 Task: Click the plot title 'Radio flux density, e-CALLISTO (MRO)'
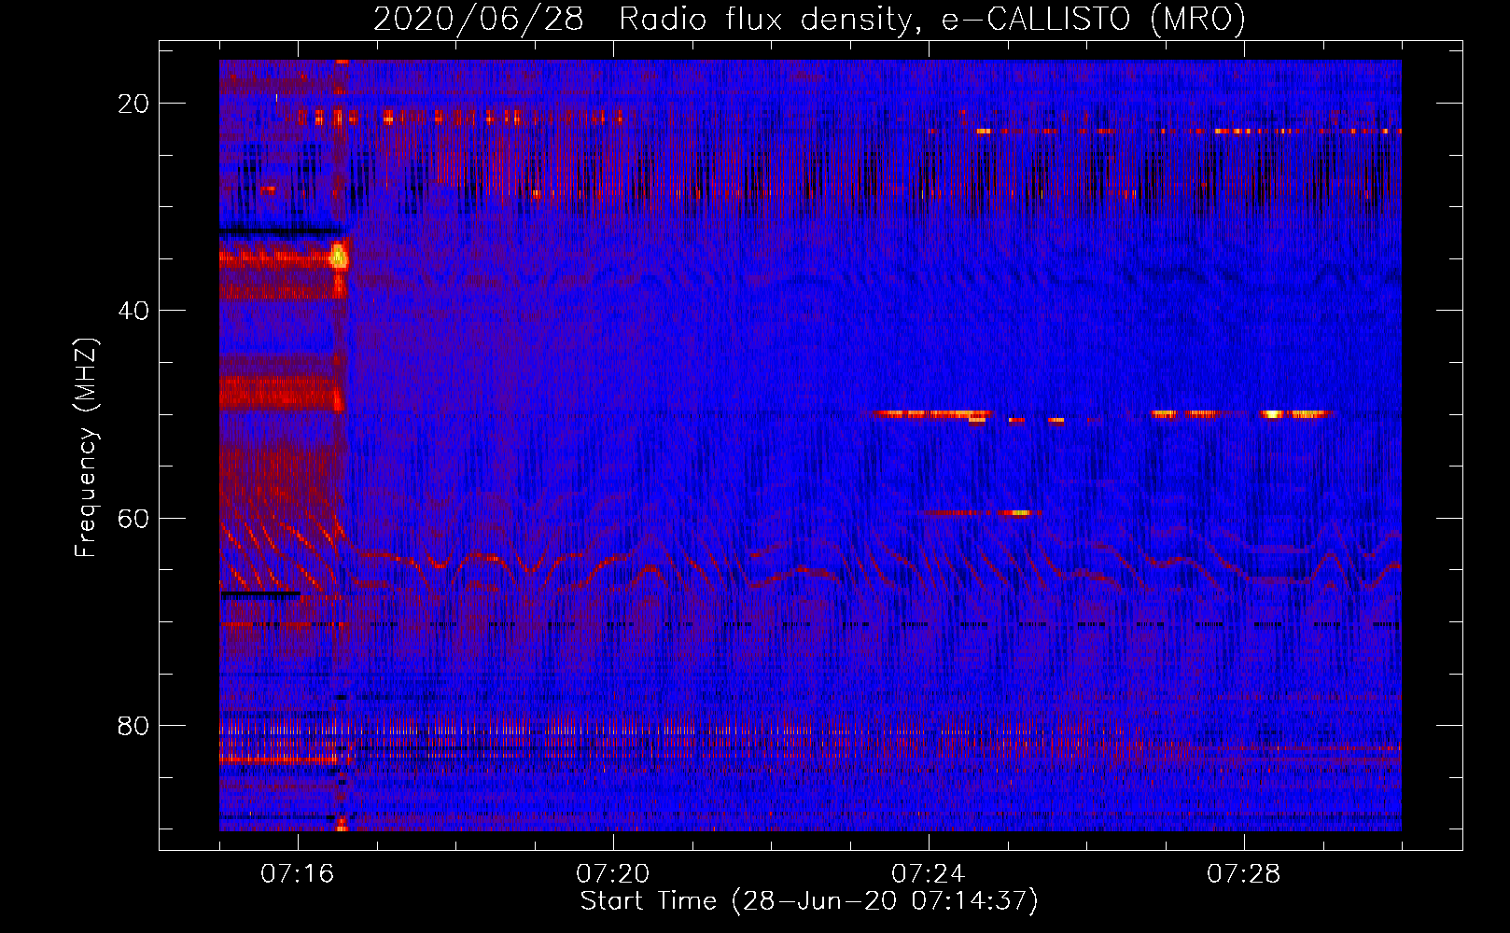coord(932,20)
